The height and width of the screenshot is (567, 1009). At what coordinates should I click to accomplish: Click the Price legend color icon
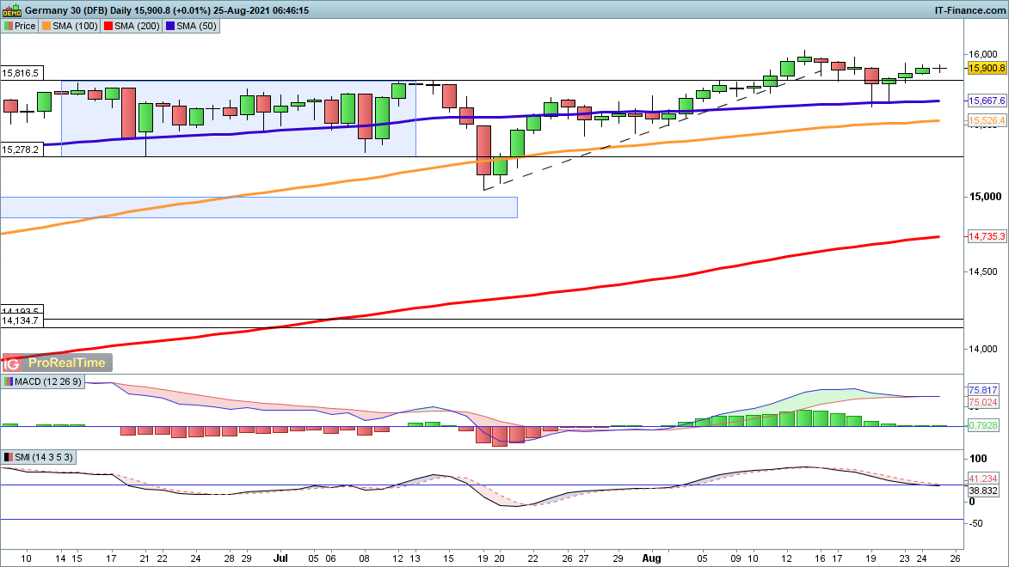[x=9, y=26]
